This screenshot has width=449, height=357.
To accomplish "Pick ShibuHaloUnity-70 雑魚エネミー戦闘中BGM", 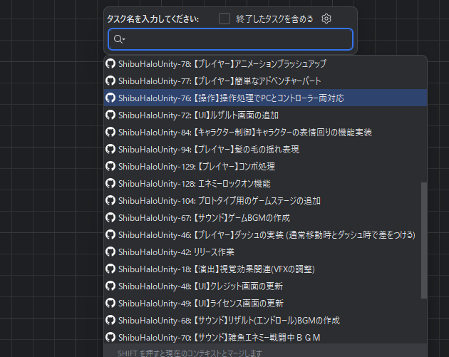I will coord(265,338).
